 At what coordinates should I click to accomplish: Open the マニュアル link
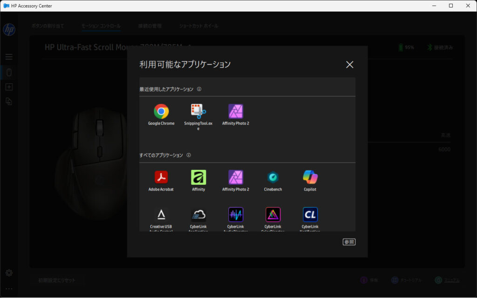click(x=447, y=280)
